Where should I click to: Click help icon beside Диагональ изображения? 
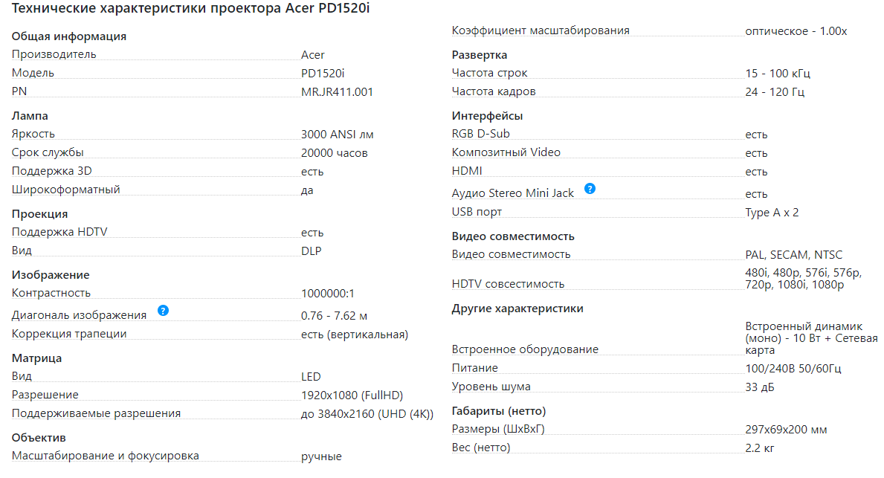164,311
